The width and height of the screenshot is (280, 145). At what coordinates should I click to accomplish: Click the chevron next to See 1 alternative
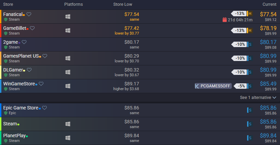coord(275,98)
